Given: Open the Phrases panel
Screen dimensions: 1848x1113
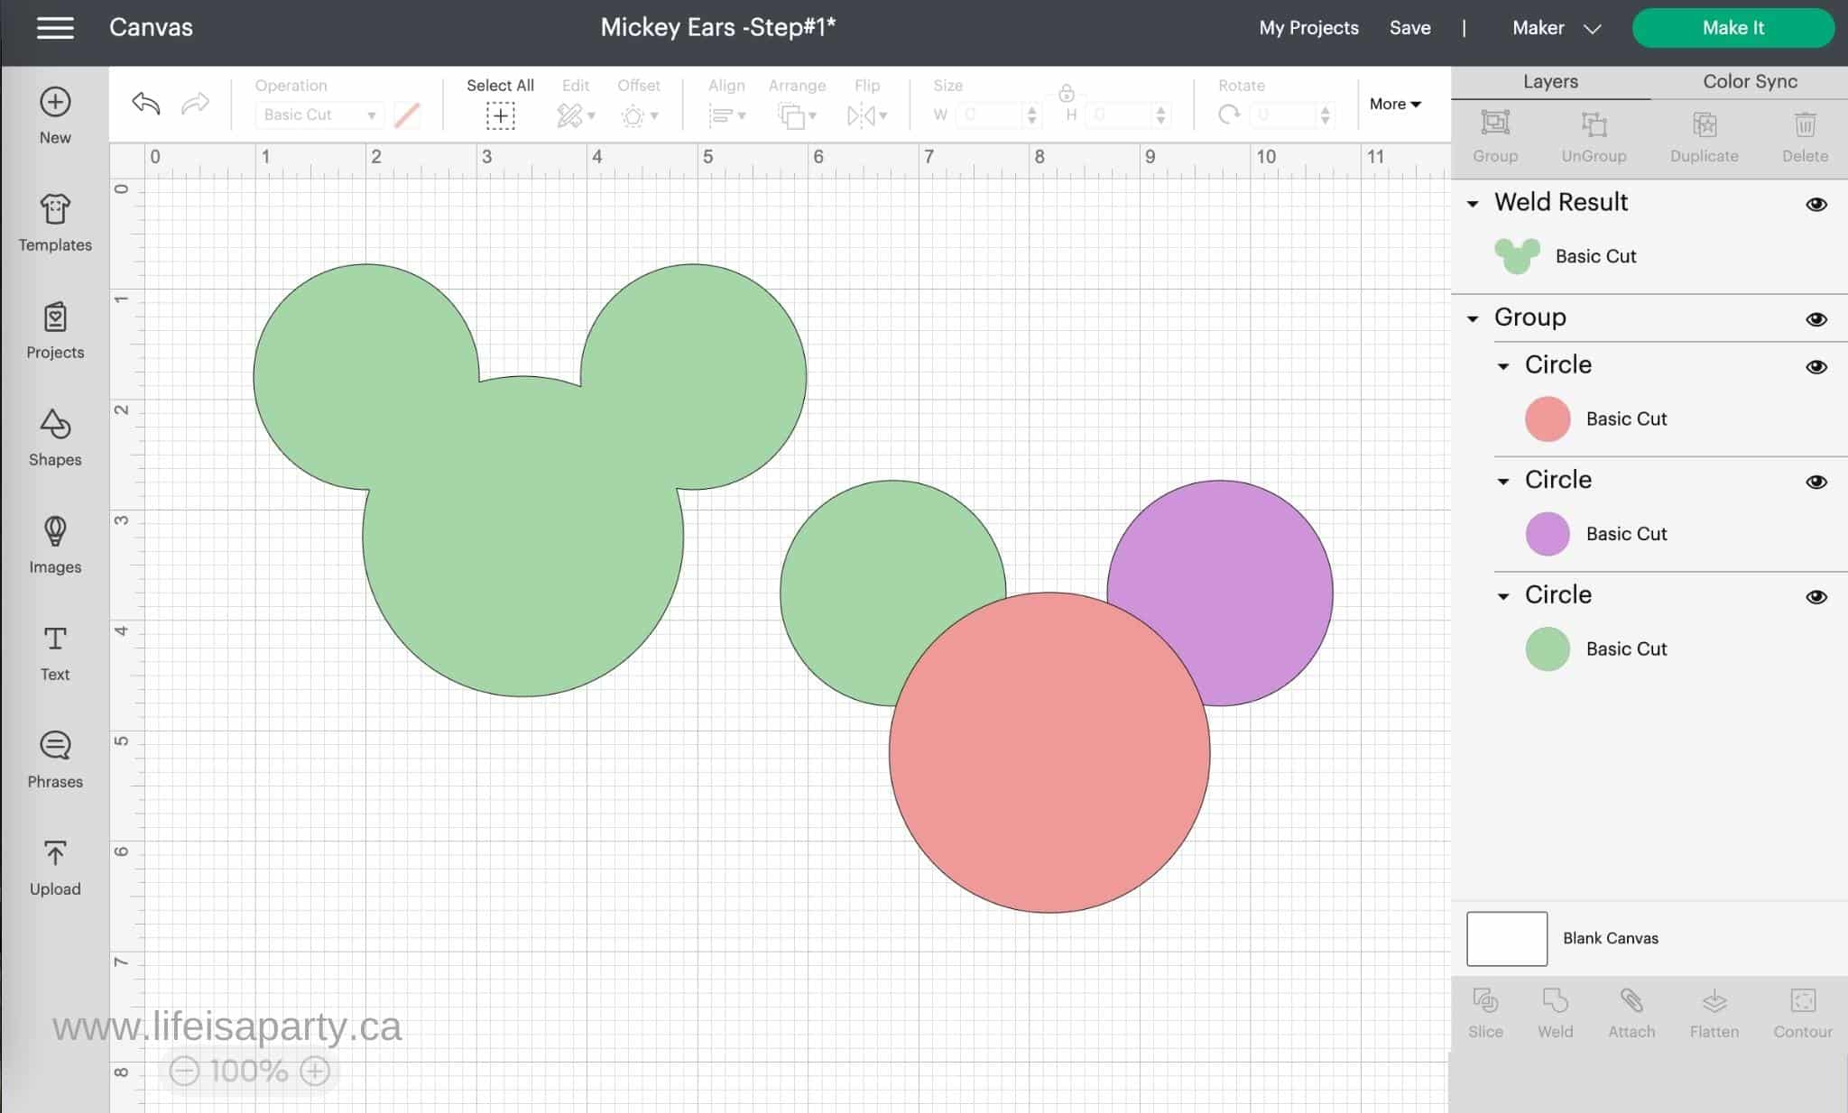Looking at the screenshot, I should 55,760.
